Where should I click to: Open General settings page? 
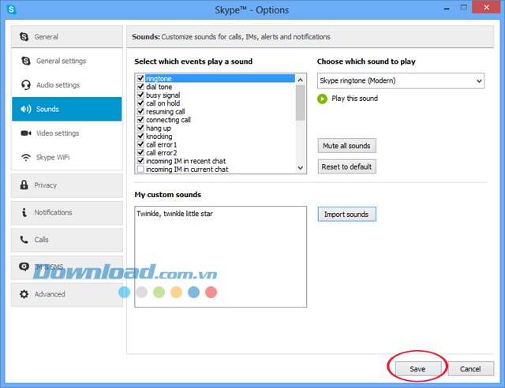pyautogui.click(x=67, y=61)
